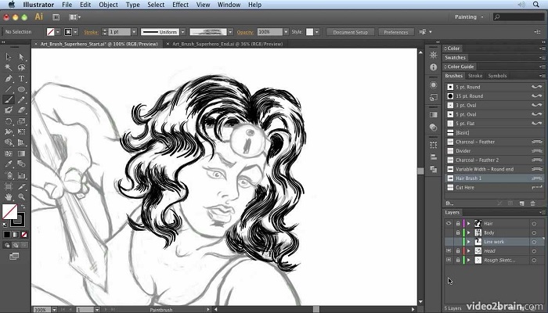
Task: Open the Info panel icon
Action: [x=434, y=67]
